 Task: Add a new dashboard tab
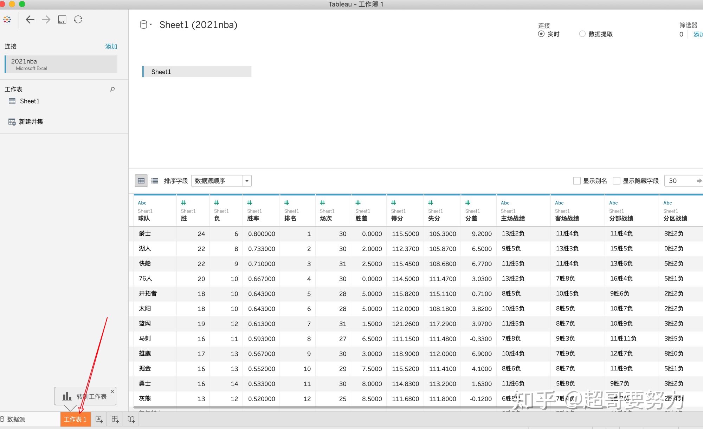point(115,419)
